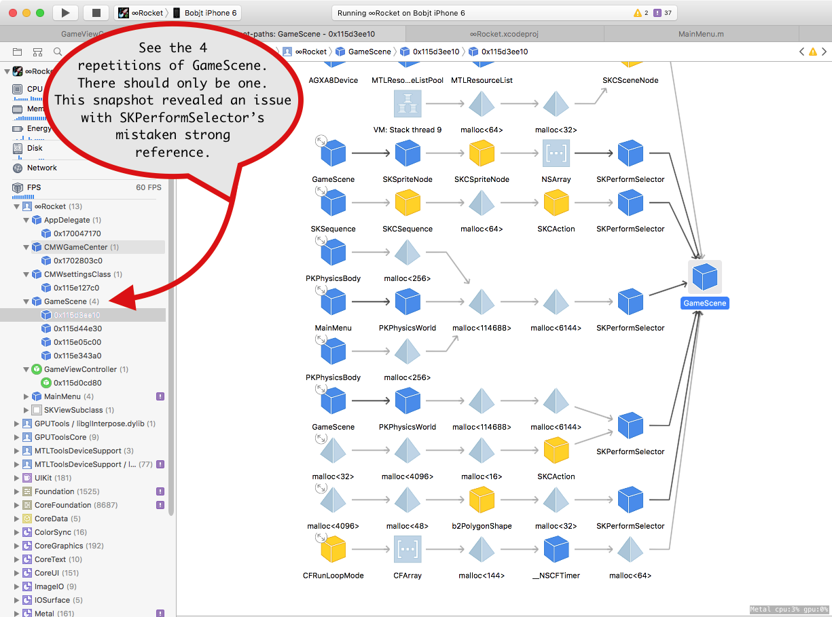Select GameScene instance 0x115d44e30
The image size is (832, 617).
(x=77, y=329)
